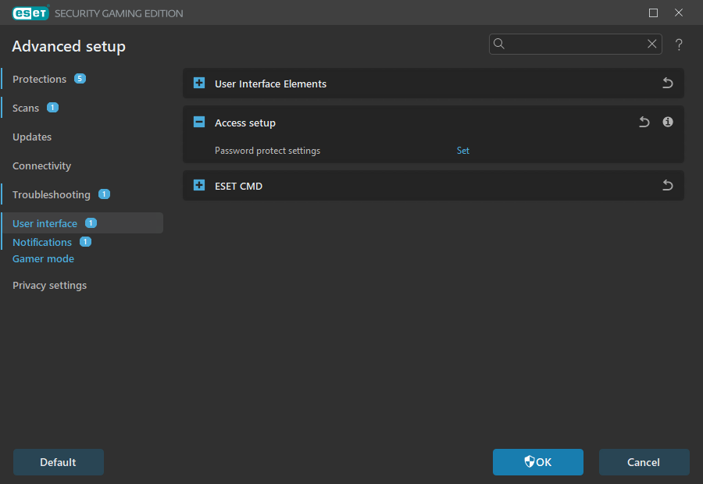The height and width of the screenshot is (484, 703).
Task: Open the Scans category
Action: [x=26, y=108]
